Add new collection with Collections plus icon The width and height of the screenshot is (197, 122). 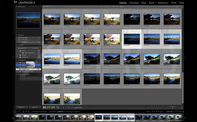click(40, 60)
